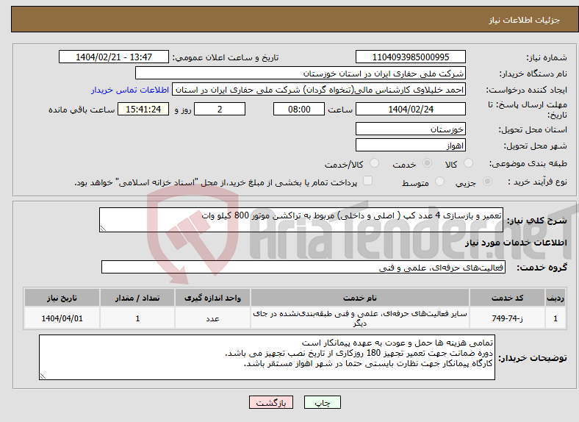Click the delivery province field خوزستان

410,129
